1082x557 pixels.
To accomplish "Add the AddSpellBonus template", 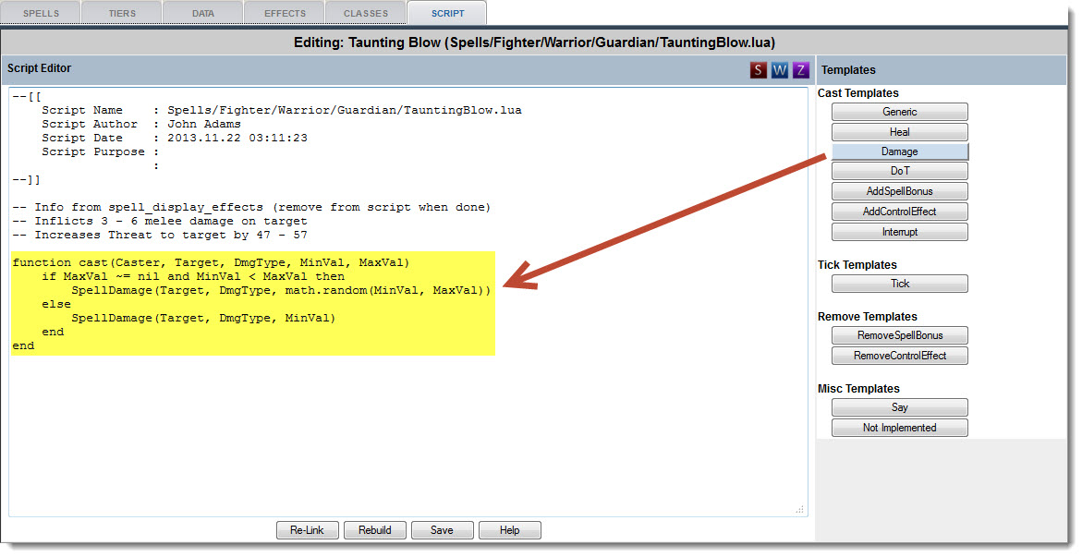I will (899, 191).
